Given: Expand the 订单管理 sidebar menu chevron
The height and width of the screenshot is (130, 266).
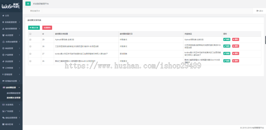Looking at the screenshot, I should tap(20, 68).
